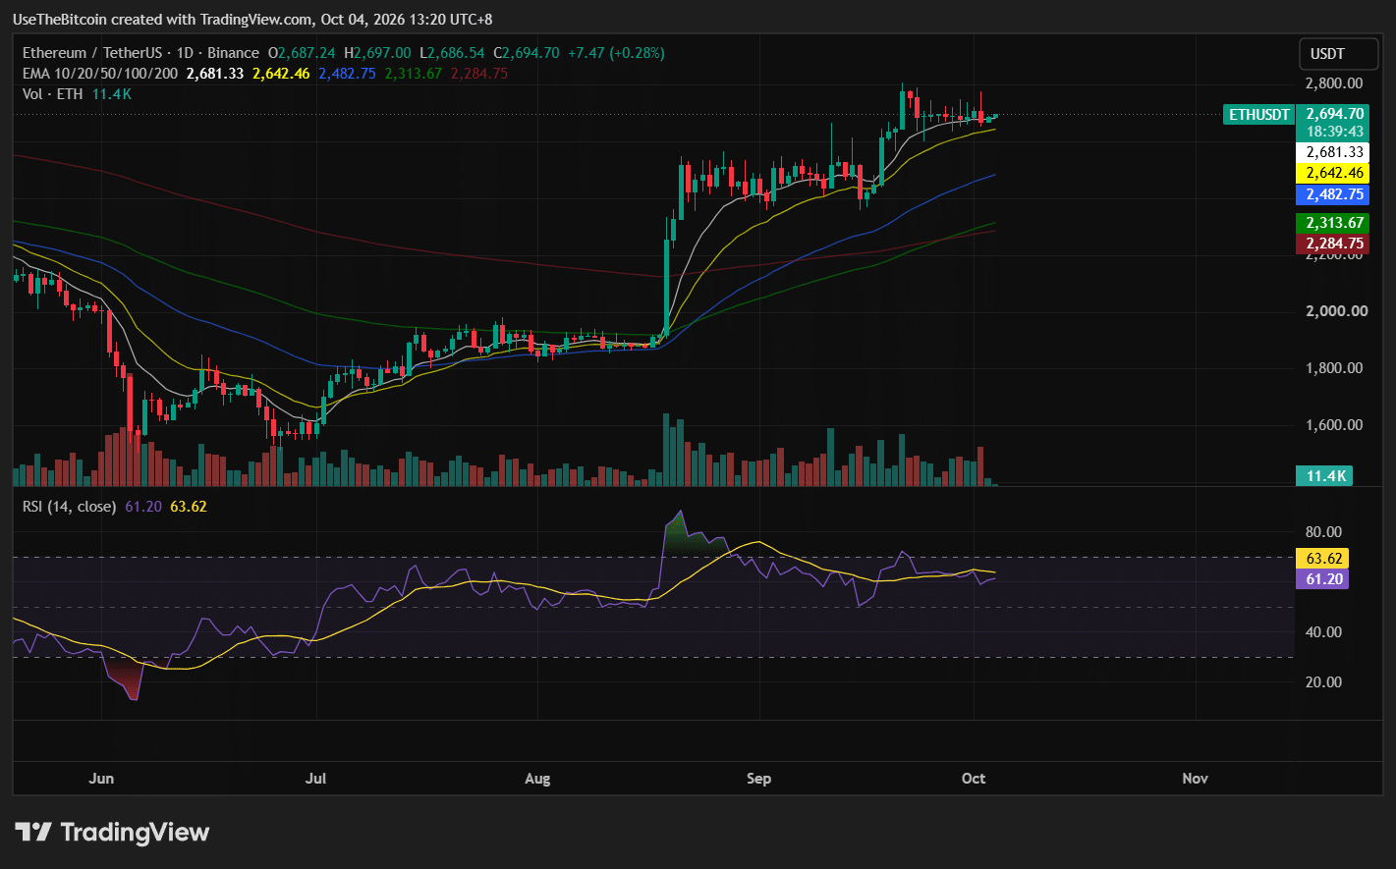Click the +7.47 (+0.28%) change value
This screenshot has width=1396, height=869.
(615, 53)
